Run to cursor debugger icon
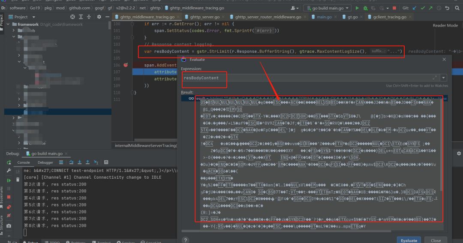Viewport: 463px width, 243px height. pyautogui.click(x=96, y=162)
